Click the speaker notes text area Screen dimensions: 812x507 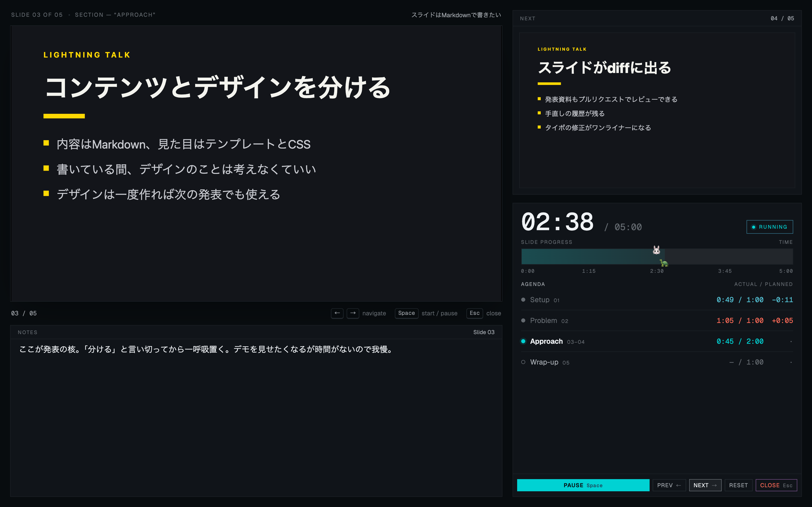tap(256, 417)
